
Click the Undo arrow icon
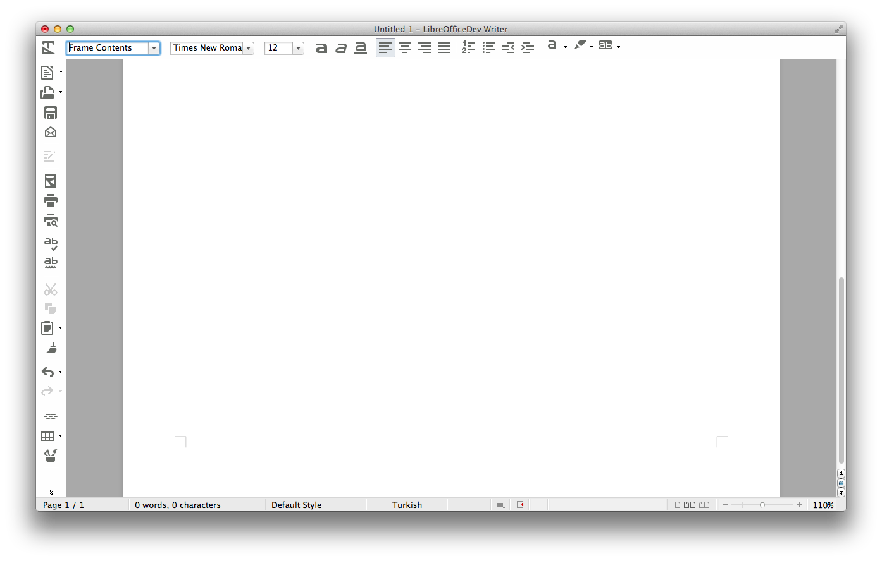tap(48, 372)
